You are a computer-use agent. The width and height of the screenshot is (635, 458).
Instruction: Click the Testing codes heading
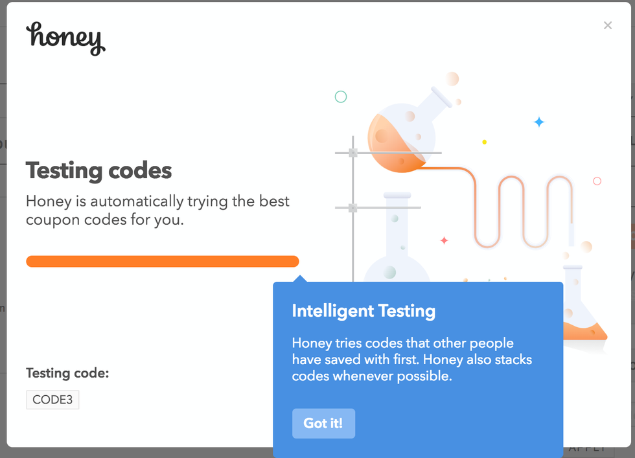click(99, 171)
